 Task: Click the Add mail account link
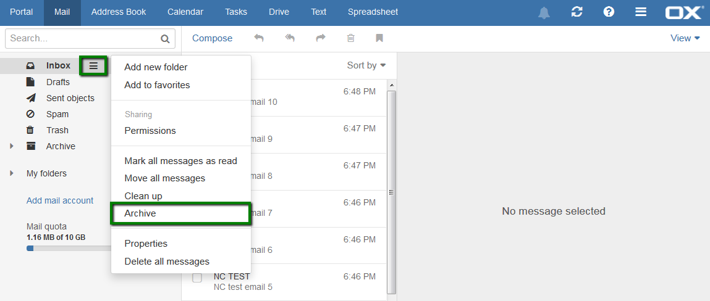coord(60,200)
